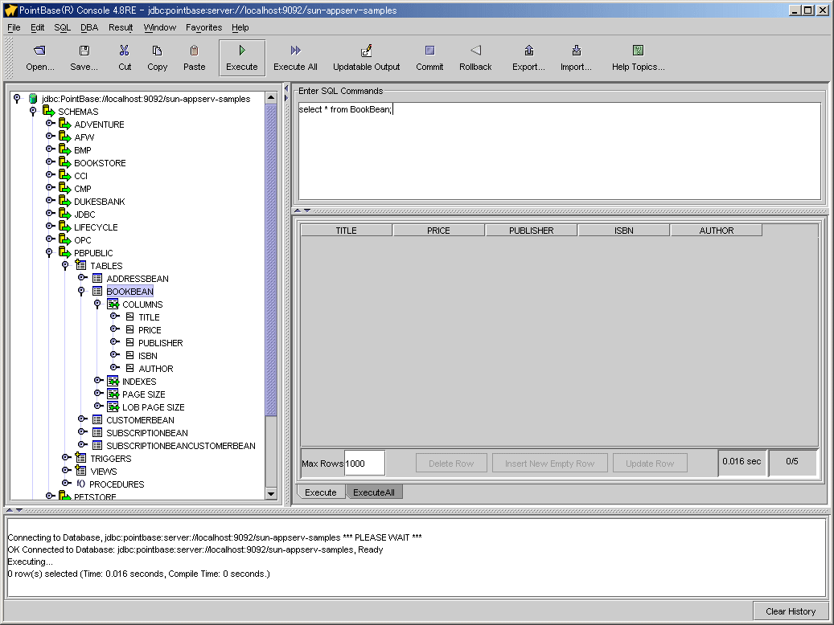The height and width of the screenshot is (625, 834).
Task: Click the Cut scissors icon
Action: tap(125, 51)
